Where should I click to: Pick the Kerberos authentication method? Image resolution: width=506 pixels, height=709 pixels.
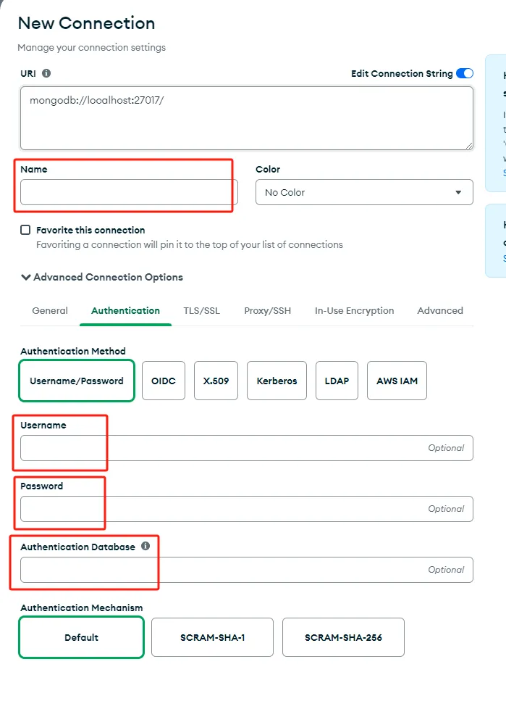coord(277,381)
